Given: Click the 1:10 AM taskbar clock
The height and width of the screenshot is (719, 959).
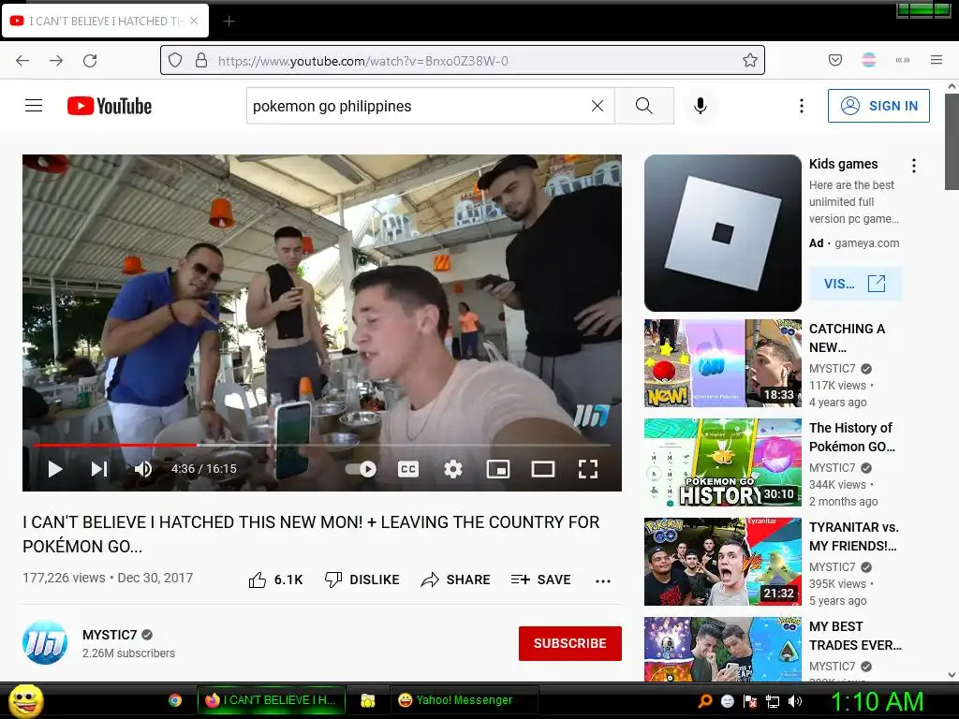Looking at the screenshot, I should tap(877, 701).
